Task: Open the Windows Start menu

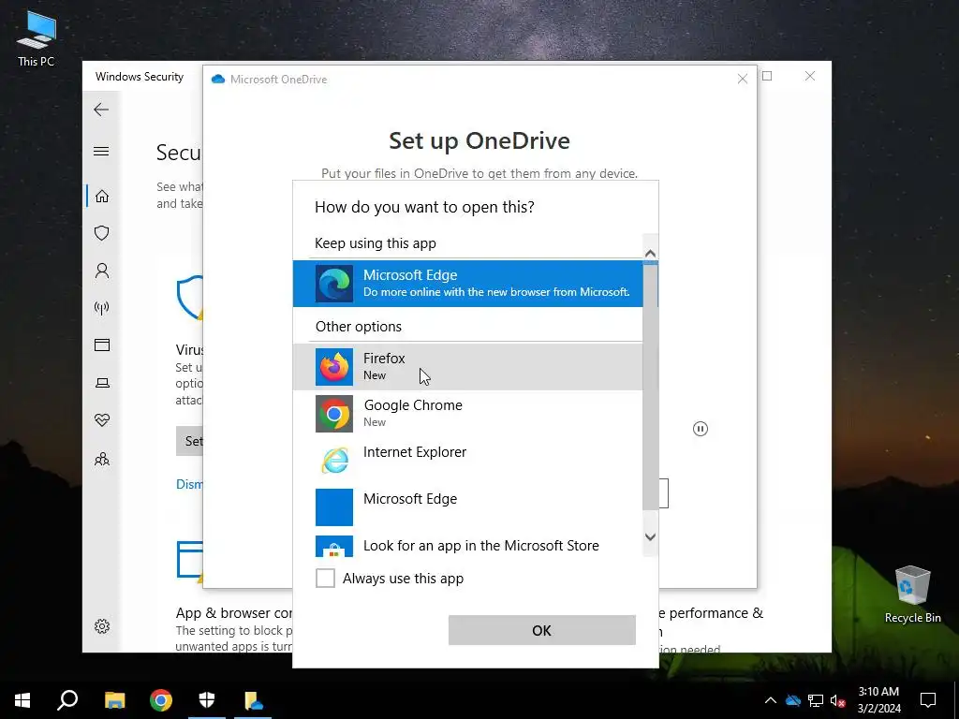Action: click(22, 700)
